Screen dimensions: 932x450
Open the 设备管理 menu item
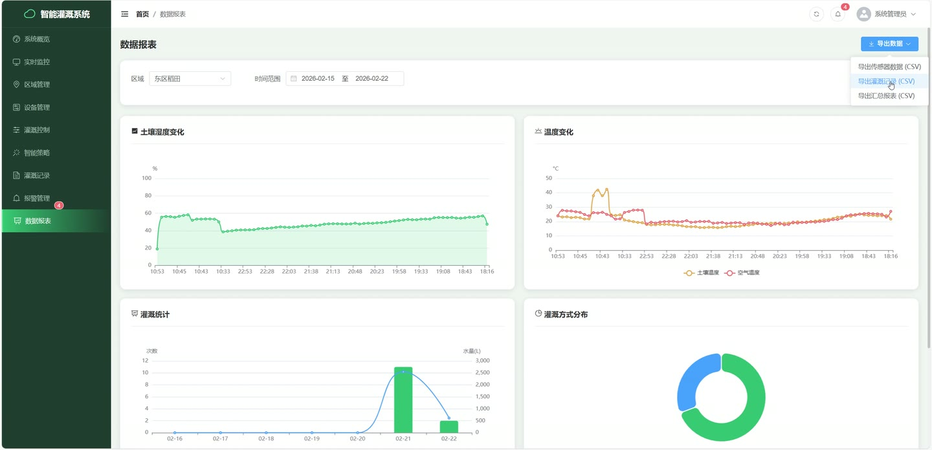click(56, 107)
